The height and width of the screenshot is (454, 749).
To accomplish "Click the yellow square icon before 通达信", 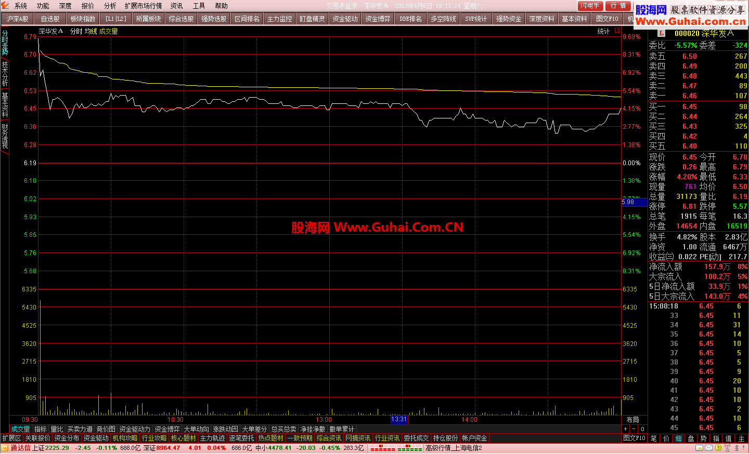I will tap(5, 448).
